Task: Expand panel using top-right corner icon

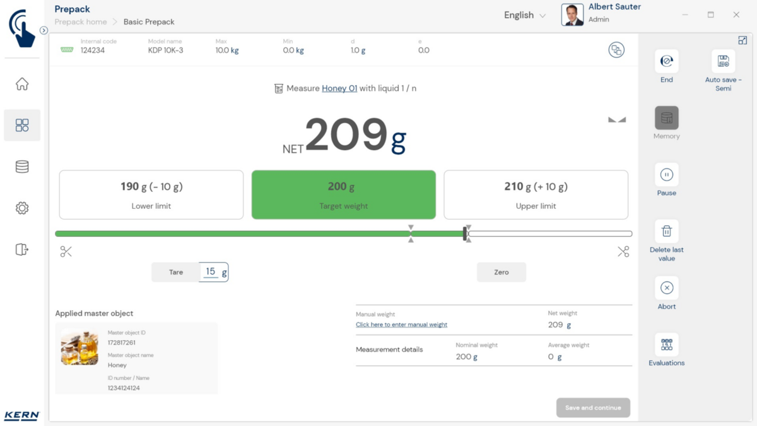Action: point(742,40)
